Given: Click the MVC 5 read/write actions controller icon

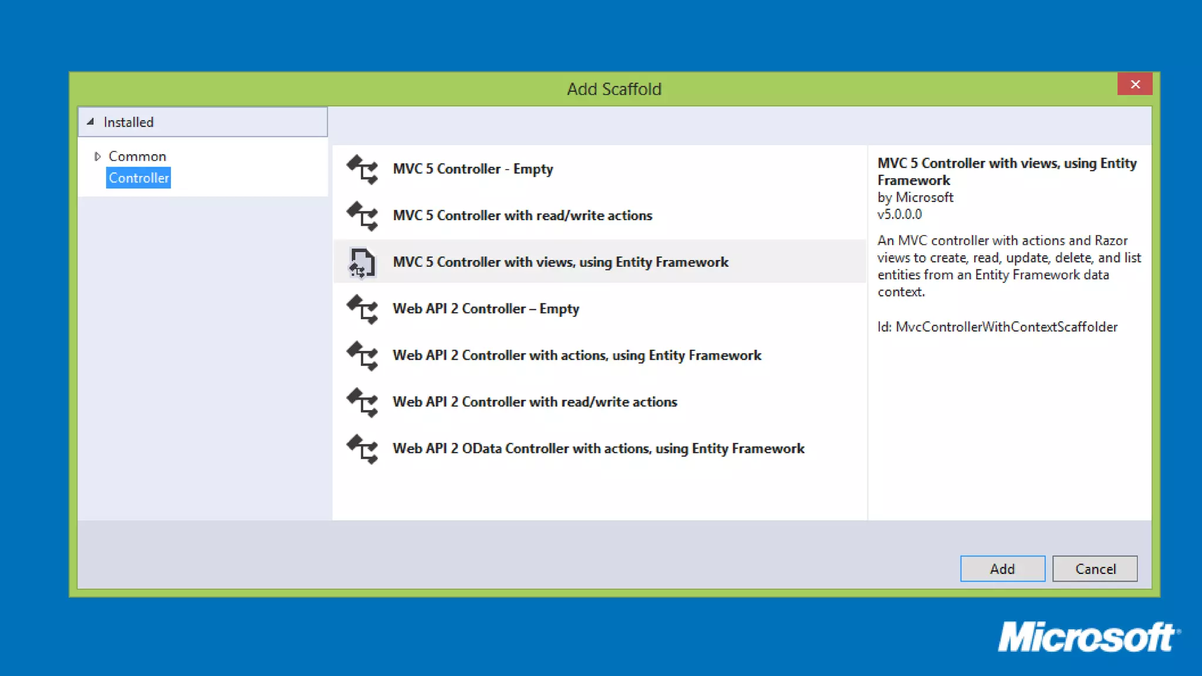Looking at the screenshot, I should point(362,216).
